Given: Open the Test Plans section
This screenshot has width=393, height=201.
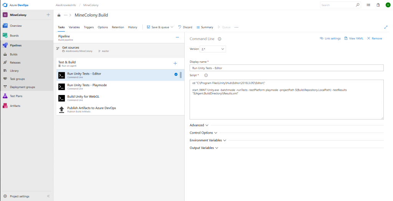Looking at the screenshot, I should [x=15, y=96].
